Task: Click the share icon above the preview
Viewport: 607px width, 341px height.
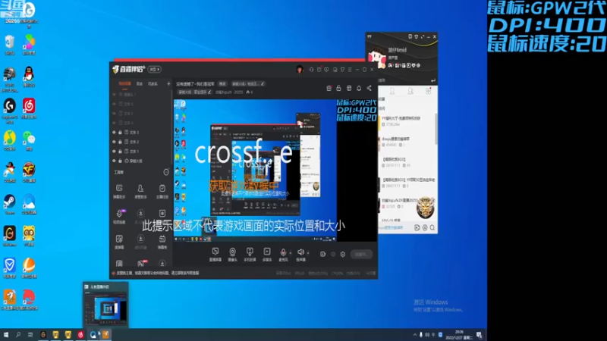Action: tap(370, 88)
